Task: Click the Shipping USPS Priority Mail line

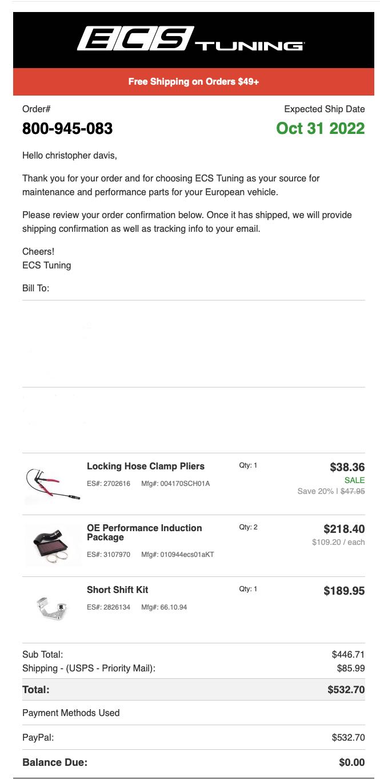Action: (x=89, y=668)
